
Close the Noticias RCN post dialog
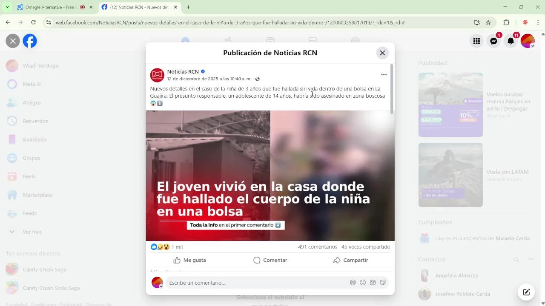click(382, 53)
